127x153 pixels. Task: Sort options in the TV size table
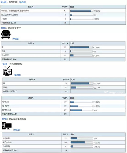click(x=31, y=98)
